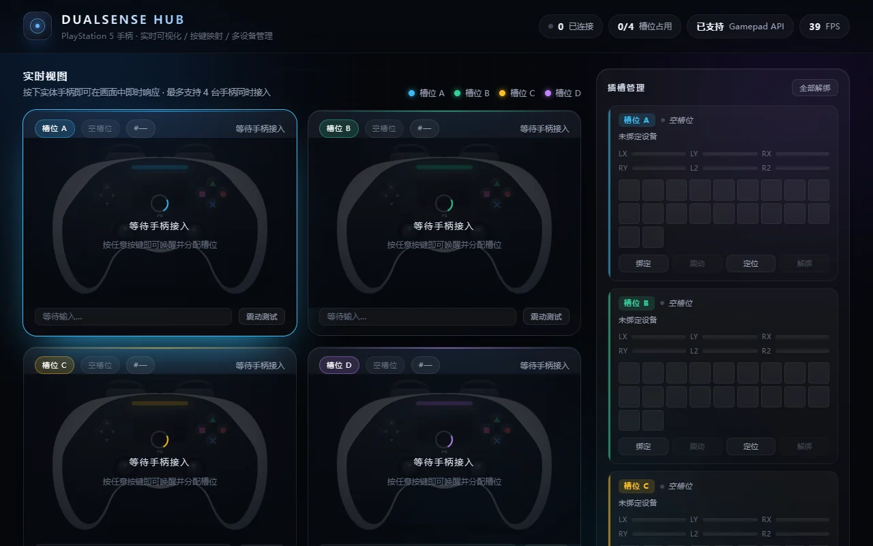Click the 39 FPS indicator
The width and height of the screenshot is (873, 546).
(x=825, y=27)
